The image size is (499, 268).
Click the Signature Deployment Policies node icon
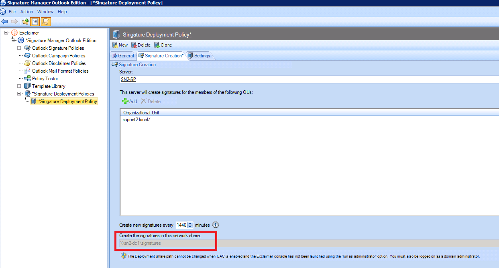pos(27,93)
